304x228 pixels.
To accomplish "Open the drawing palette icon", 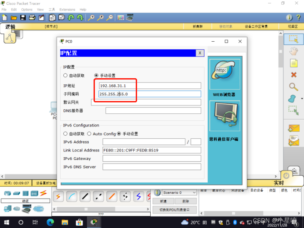I will pyautogui.click(x=120, y=18).
